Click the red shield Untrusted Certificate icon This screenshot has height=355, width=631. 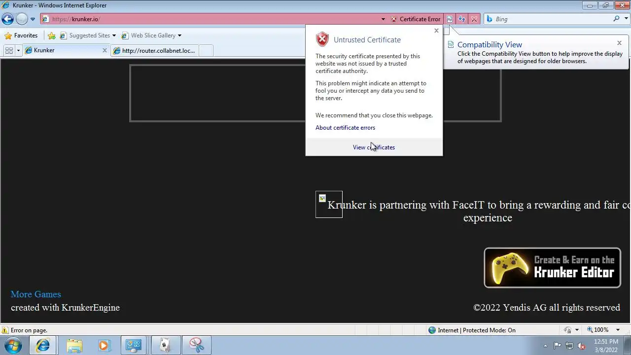pos(322,39)
